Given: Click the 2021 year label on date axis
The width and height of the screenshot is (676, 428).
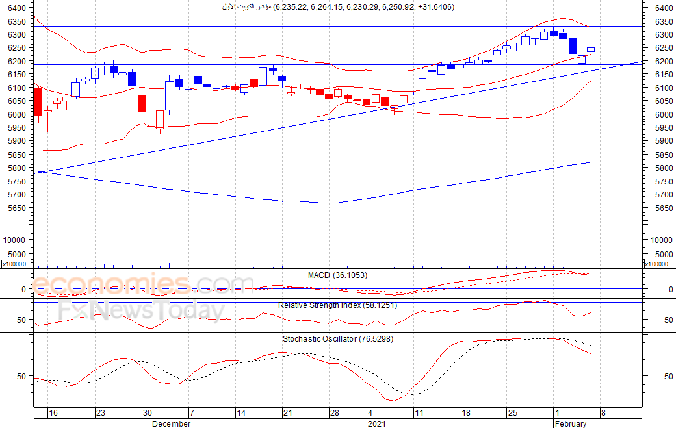Looking at the screenshot, I should click(377, 423).
